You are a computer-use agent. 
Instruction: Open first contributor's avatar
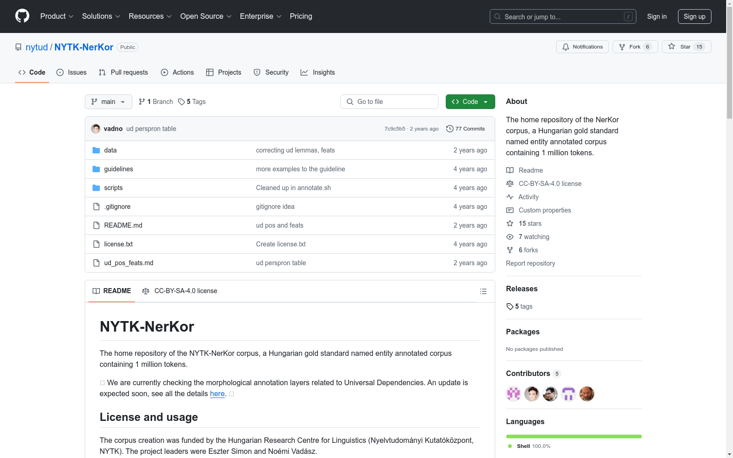pyautogui.click(x=514, y=394)
